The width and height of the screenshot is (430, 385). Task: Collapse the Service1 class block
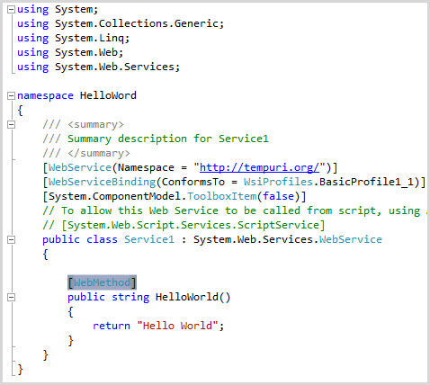point(11,240)
